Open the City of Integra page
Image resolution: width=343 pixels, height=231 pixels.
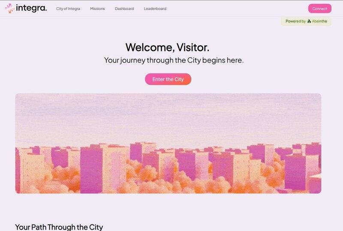point(68,9)
